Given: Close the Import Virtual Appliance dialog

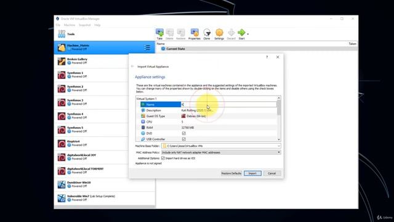Looking at the screenshot, I should coord(278,57).
